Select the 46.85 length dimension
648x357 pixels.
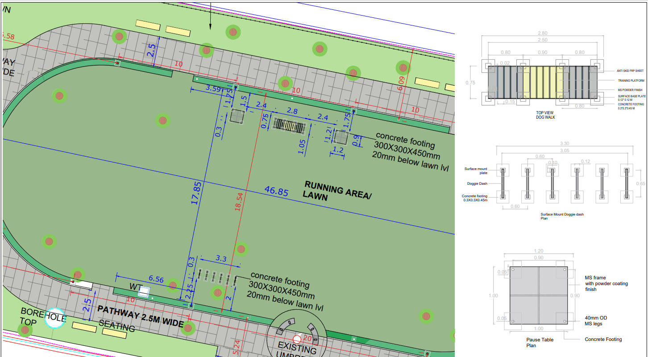277,191
